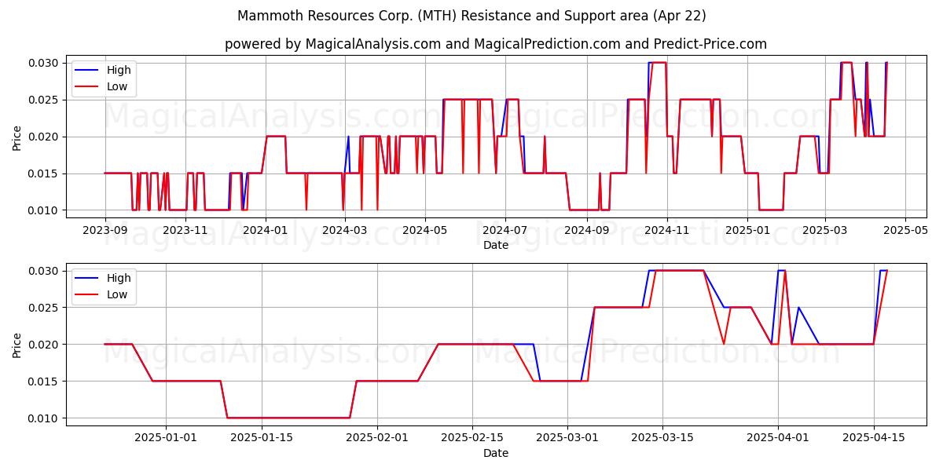Click '2023-09' tick label on top chart
The image size is (943, 471).
[105, 230]
